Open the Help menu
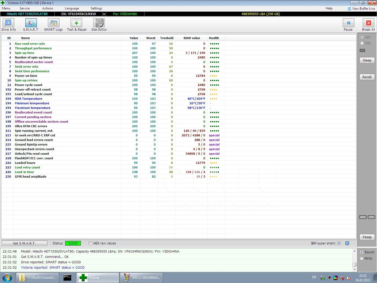 click(329, 8)
